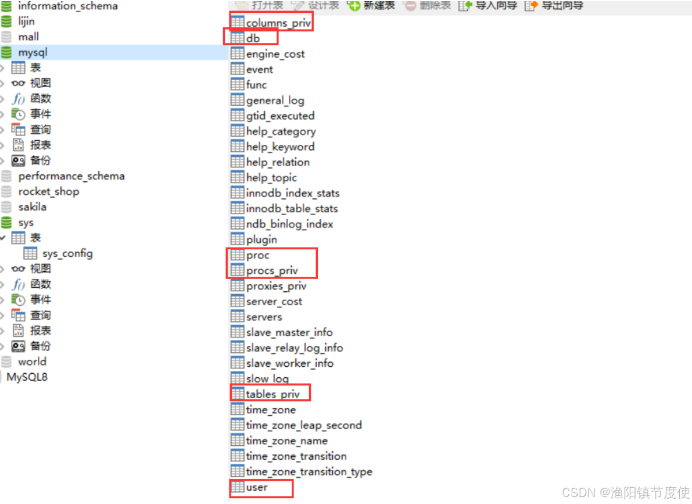Select the help_relation table
Image resolution: width=692 pixels, height=504 pixels.
click(278, 162)
